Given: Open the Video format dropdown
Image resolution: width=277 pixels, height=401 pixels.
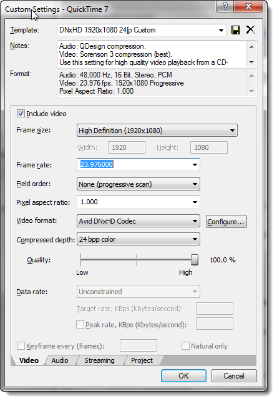Looking at the screenshot, I should pyautogui.click(x=138, y=221).
